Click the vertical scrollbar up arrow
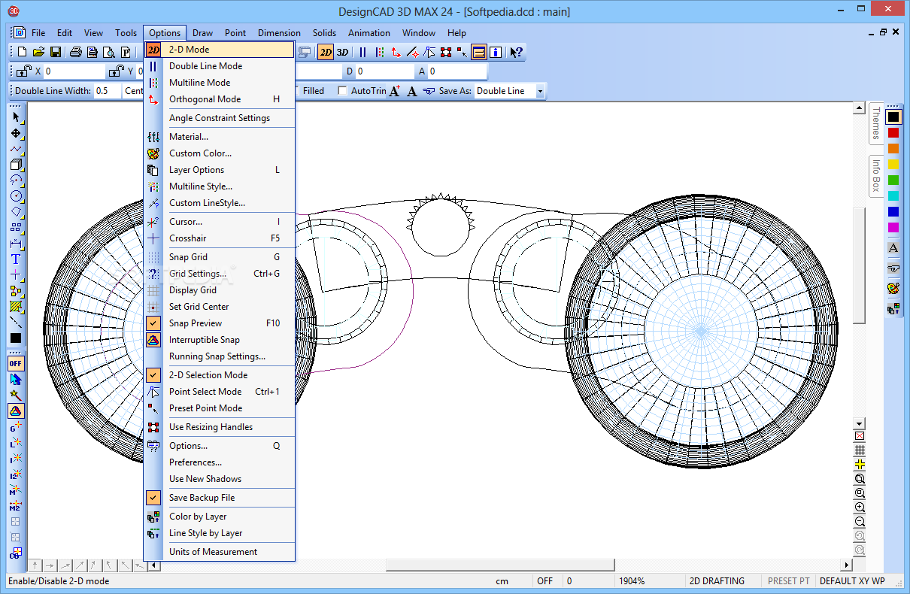This screenshot has width=910, height=594. pyautogui.click(x=860, y=109)
